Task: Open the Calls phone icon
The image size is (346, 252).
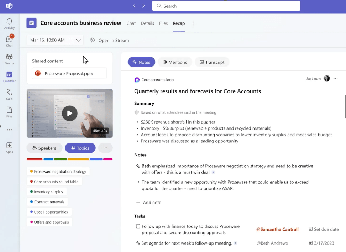Action: coord(9,94)
